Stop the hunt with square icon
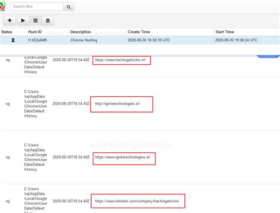 coord(35,21)
